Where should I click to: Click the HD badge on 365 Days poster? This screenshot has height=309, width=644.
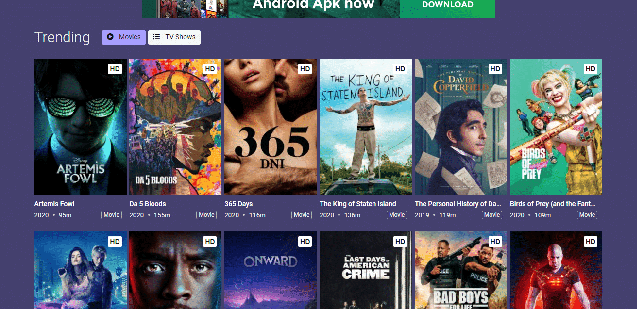click(x=305, y=68)
